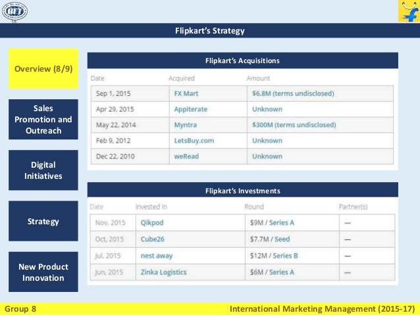The height and width of the screenshot is (315, 420).
Task: Select the May 22, 2014 date cell
Action: click(x=130, y=125)
